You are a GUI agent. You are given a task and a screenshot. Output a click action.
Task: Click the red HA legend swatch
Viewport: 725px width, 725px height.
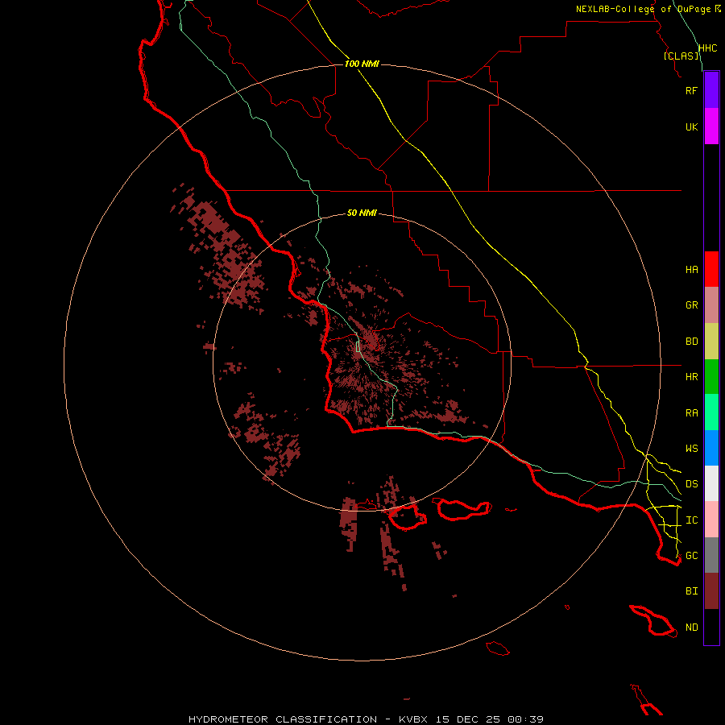pyautogui.click(x=711, y=269)
